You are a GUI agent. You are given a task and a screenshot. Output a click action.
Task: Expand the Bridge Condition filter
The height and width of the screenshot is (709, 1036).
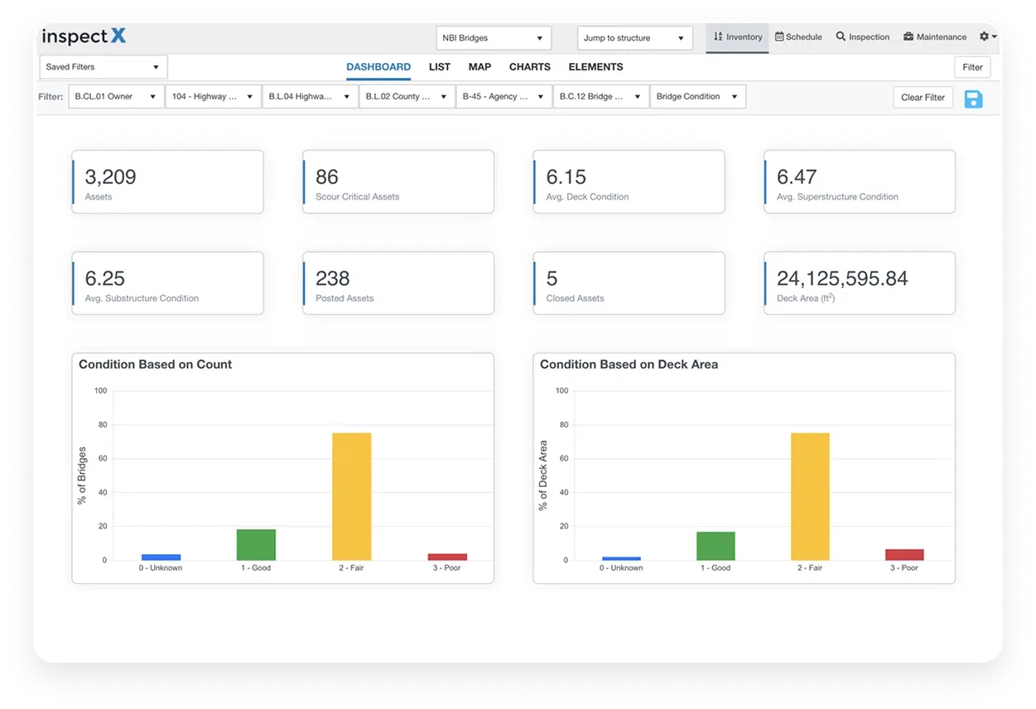pos(696,96)
